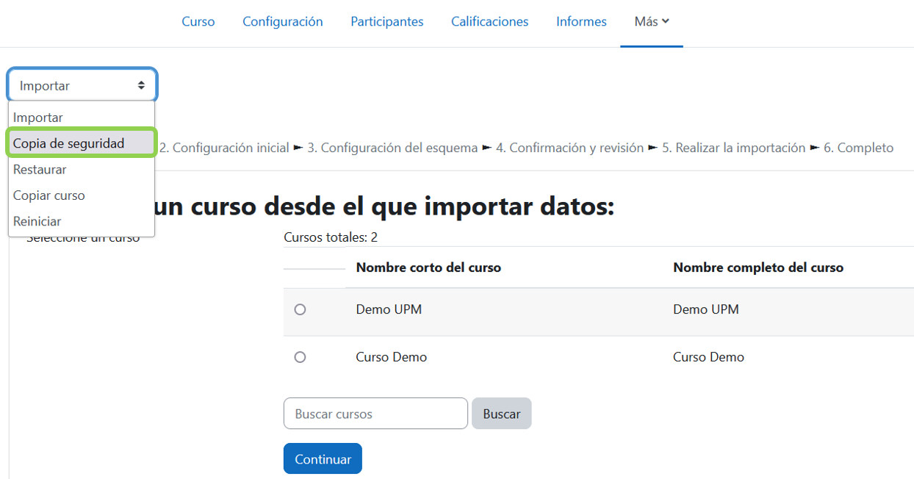This screenshot has width=914, height=479.
Task: Open the Configuración tab
Action: click(x=283, y=21)
